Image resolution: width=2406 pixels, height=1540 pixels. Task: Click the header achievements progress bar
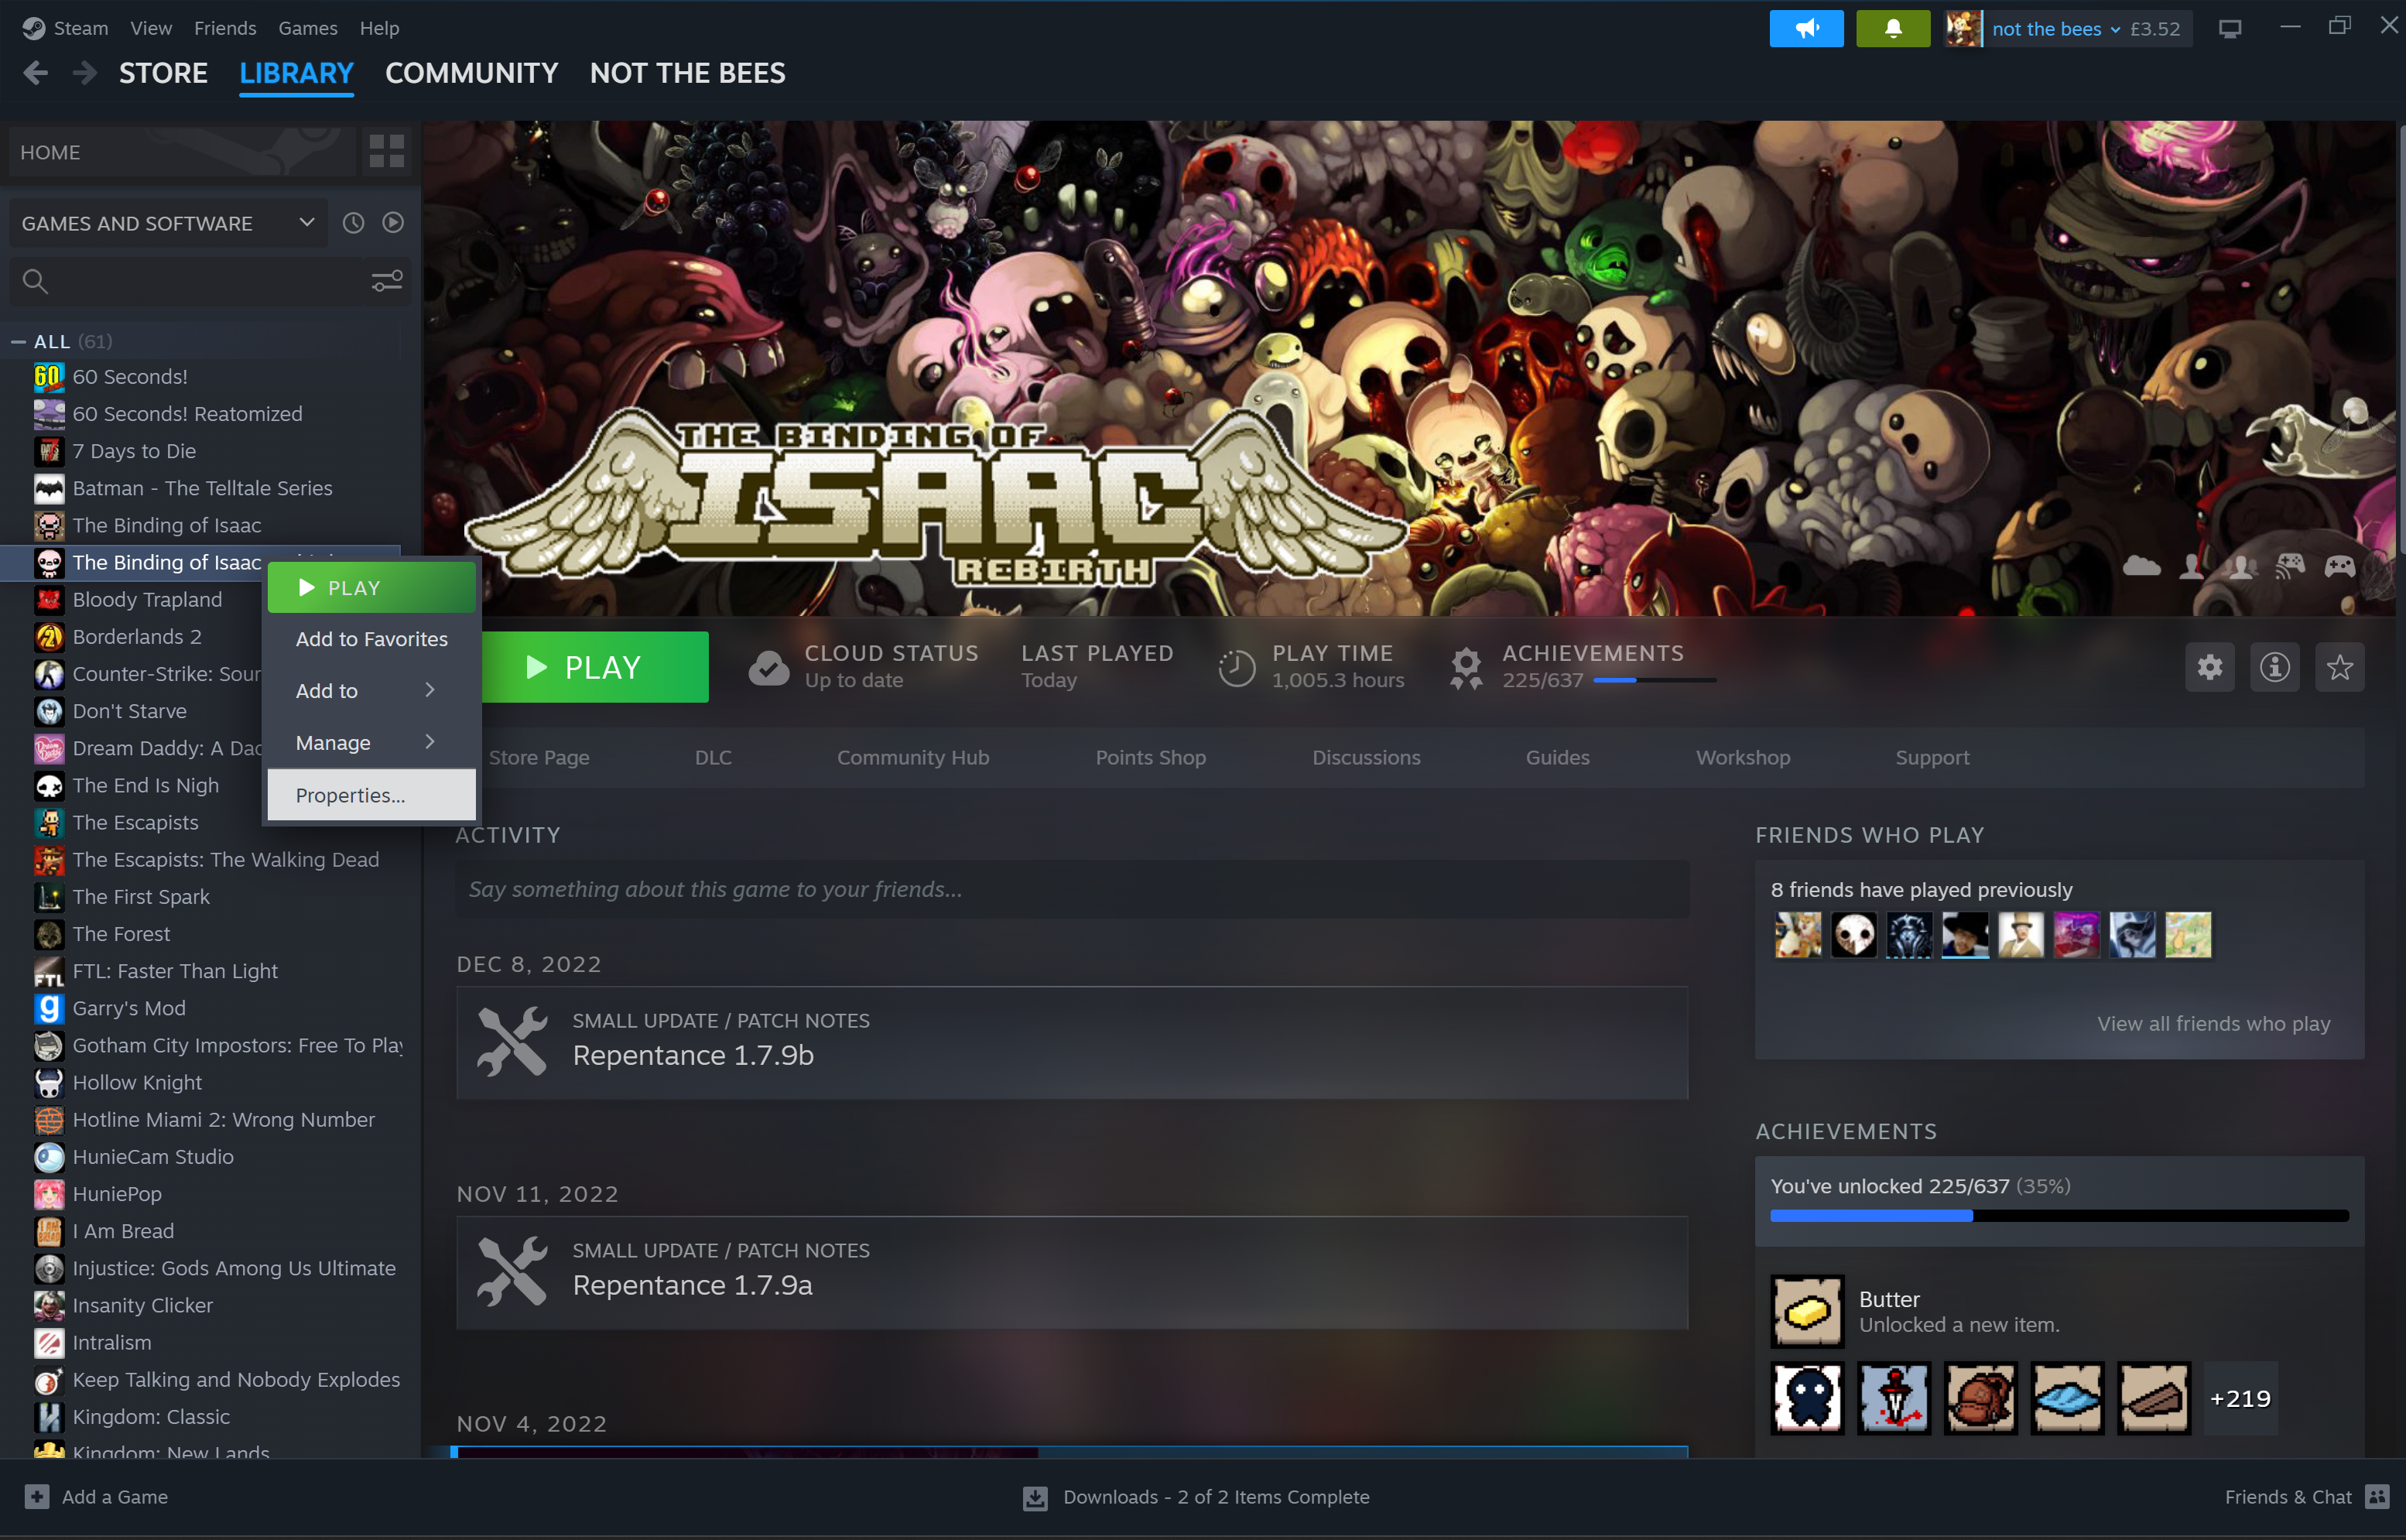1655,680
